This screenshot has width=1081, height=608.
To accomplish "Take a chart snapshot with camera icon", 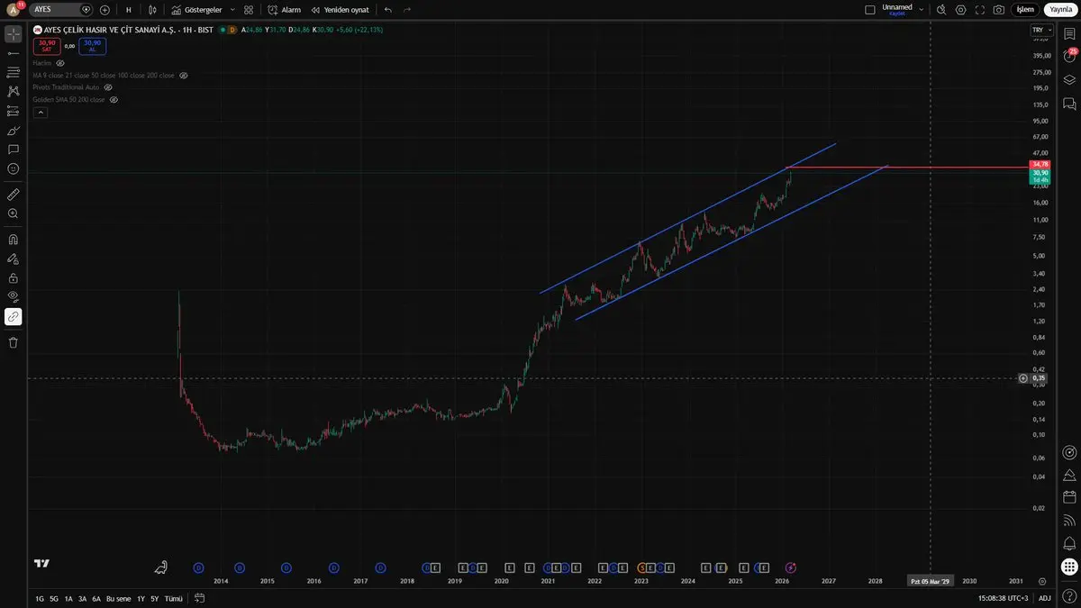I will point(999,9).
